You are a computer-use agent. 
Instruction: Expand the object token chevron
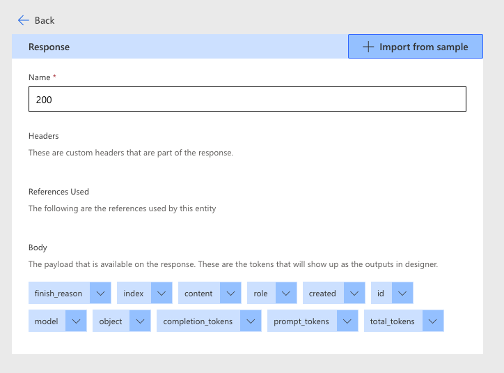pyautogui.click(x=140, y=321)
